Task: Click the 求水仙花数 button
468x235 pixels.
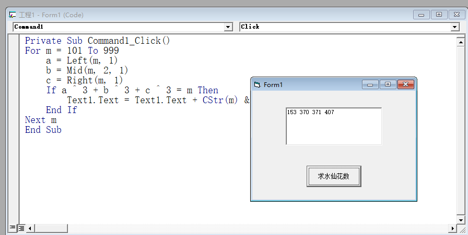Action: tap(334, 176)
